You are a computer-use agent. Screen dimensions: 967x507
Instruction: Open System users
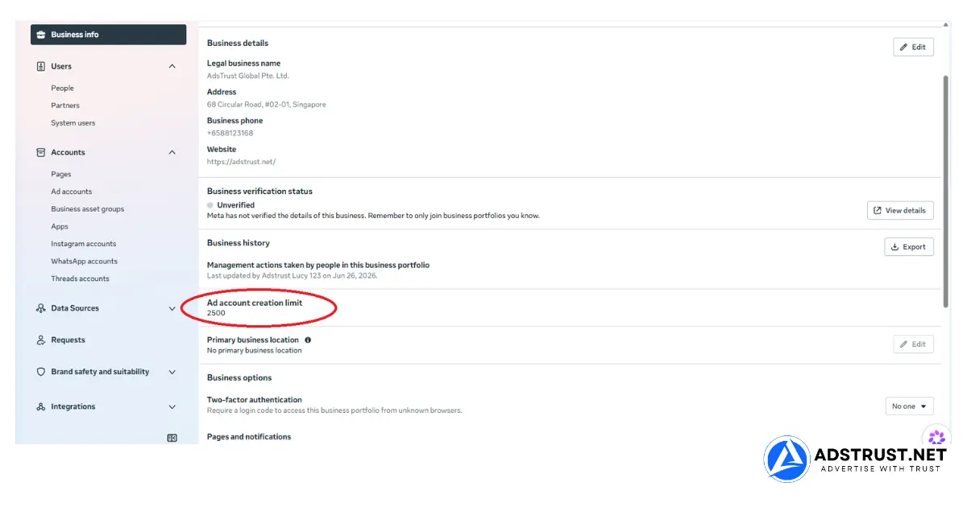[x=73, y=123]
